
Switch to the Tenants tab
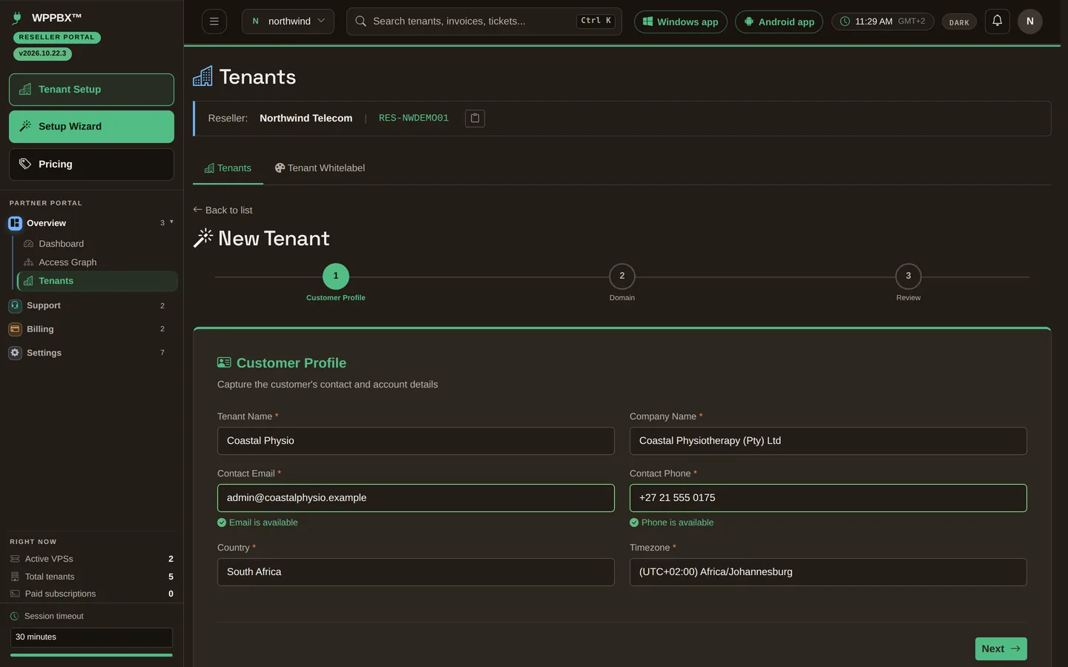228,168
